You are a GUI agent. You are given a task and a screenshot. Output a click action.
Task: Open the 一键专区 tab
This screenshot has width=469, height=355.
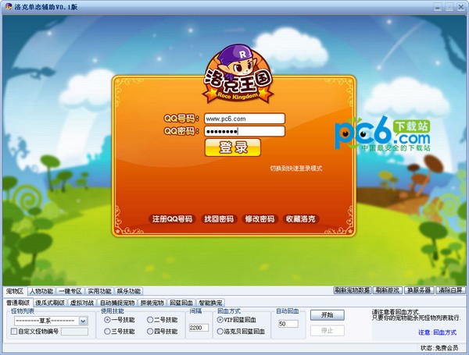tap(70, 291)
